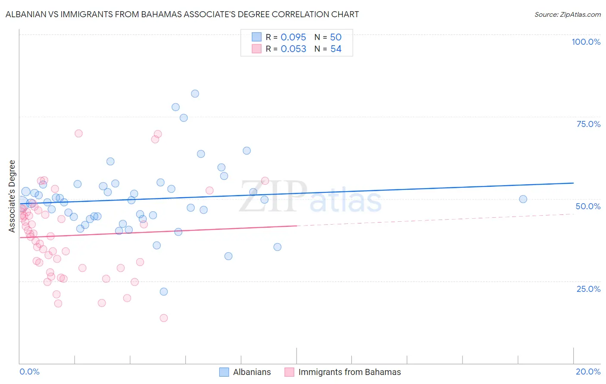Click the 0.0% x-axis label
606x384 pixels.
(x=30, y=372)
